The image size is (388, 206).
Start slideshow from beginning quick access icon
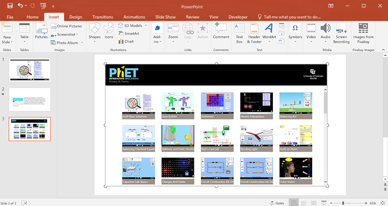(x=43, y=6)
